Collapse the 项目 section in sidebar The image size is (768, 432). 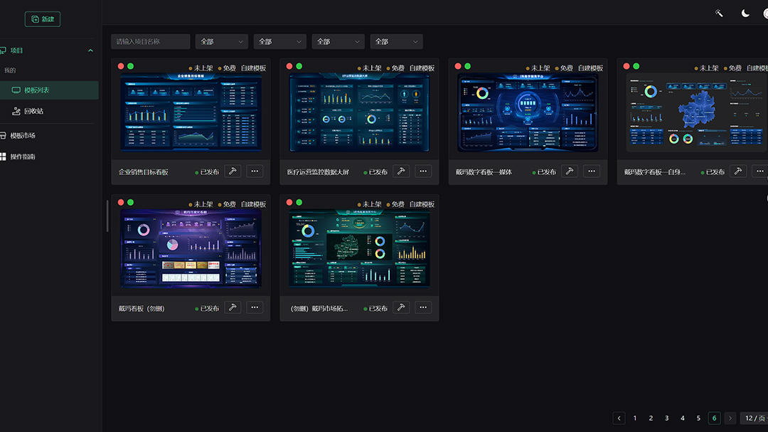pyautogui.click(x=90, y=51)
